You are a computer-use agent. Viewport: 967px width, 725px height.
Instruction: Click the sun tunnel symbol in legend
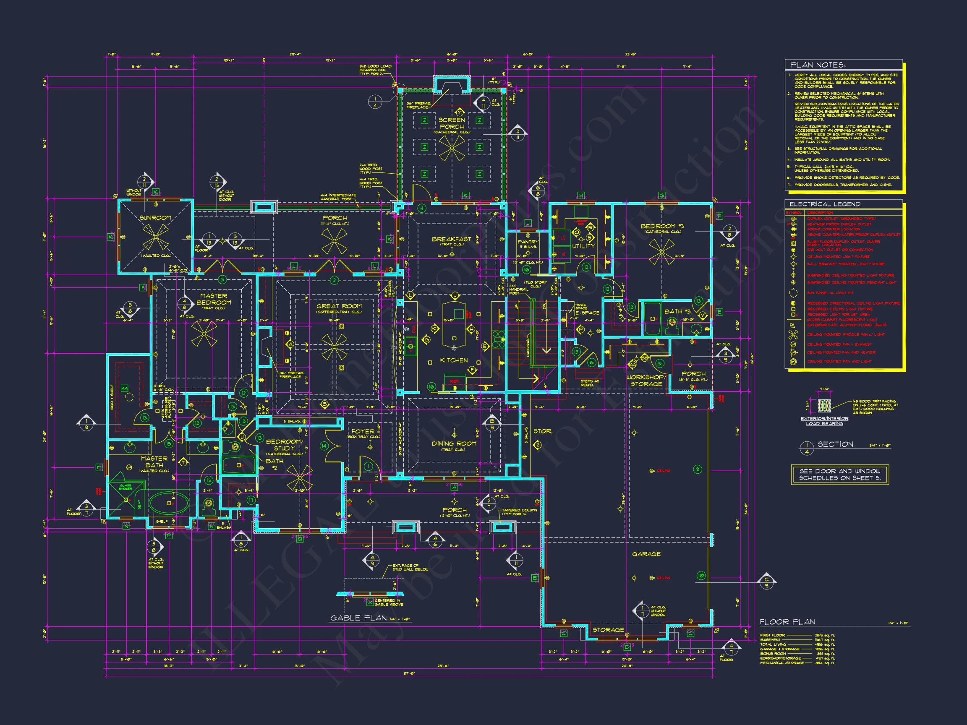coord(793,293)
